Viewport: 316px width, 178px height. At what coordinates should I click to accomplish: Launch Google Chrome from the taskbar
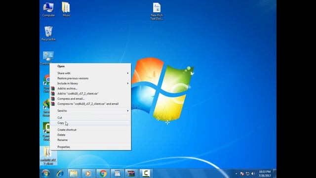click(103, 174)
